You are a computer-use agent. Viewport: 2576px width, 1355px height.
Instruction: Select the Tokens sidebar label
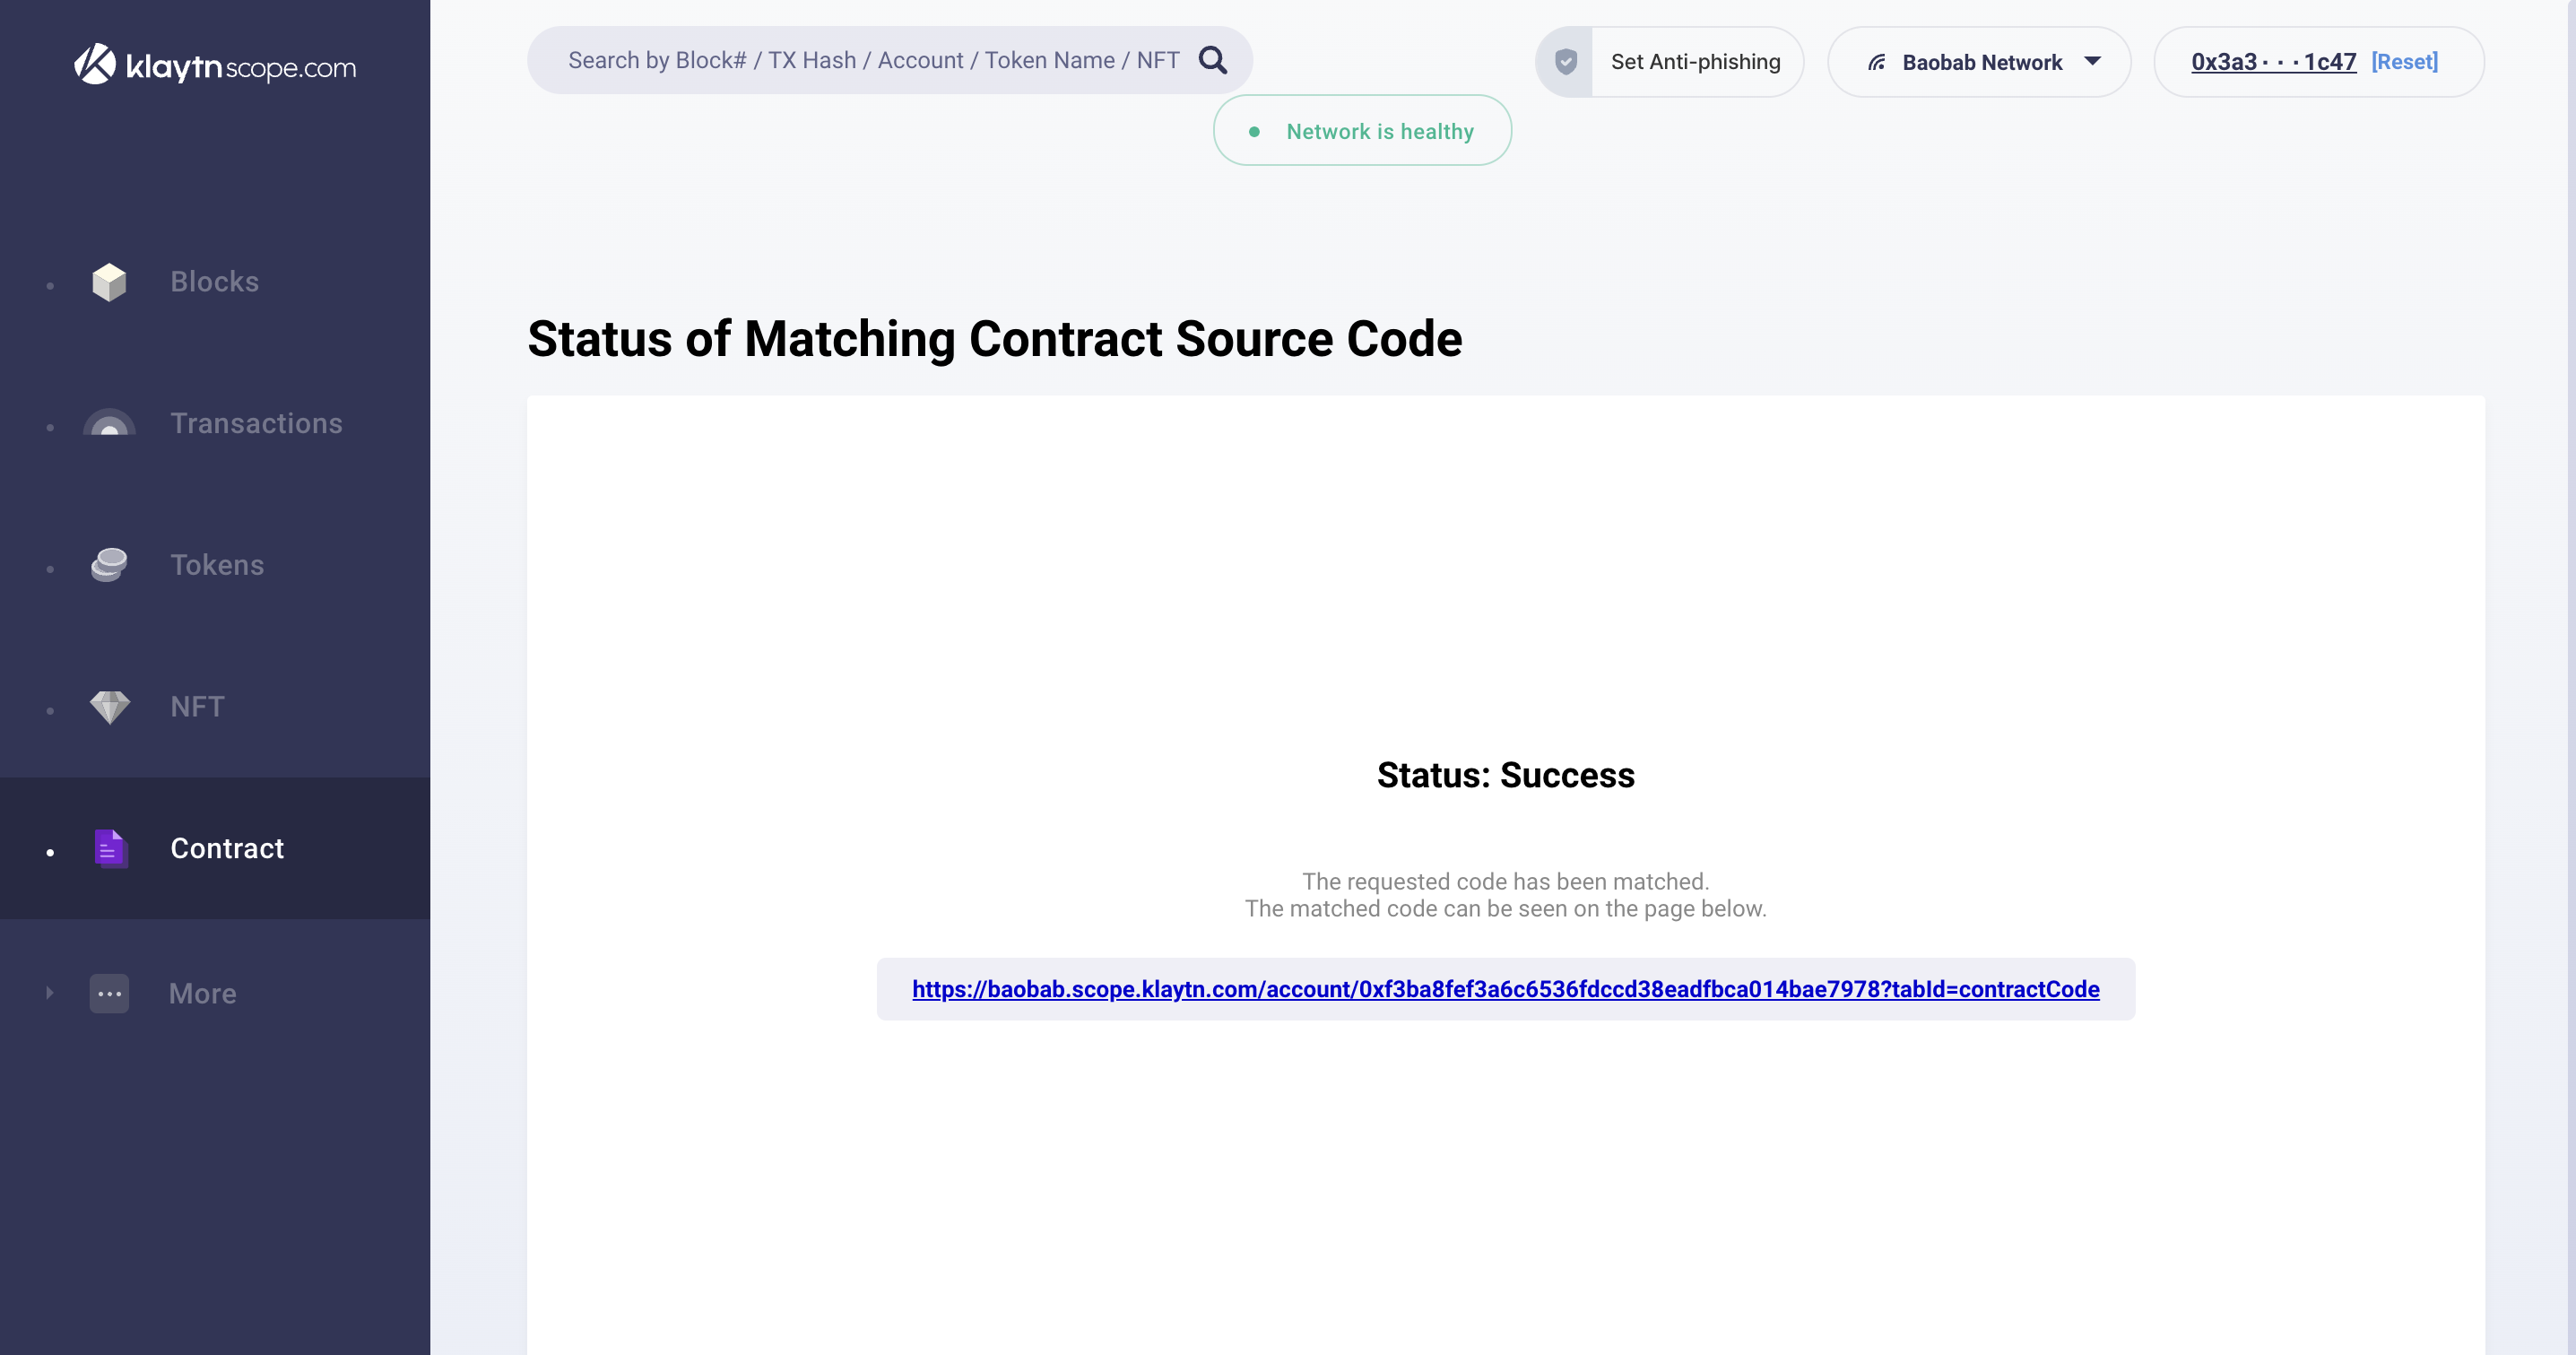point(217,565)
